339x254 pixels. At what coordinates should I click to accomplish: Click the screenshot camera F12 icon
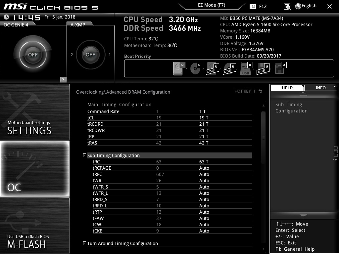253,6
